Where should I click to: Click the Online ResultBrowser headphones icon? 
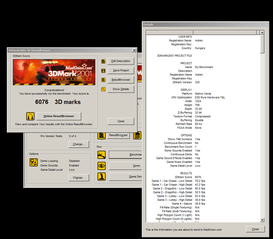click(30, 116)
